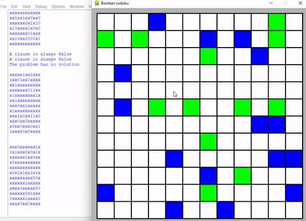
Task: Click blue cell in row 3, column 10
Action: (x=260, y=56)
